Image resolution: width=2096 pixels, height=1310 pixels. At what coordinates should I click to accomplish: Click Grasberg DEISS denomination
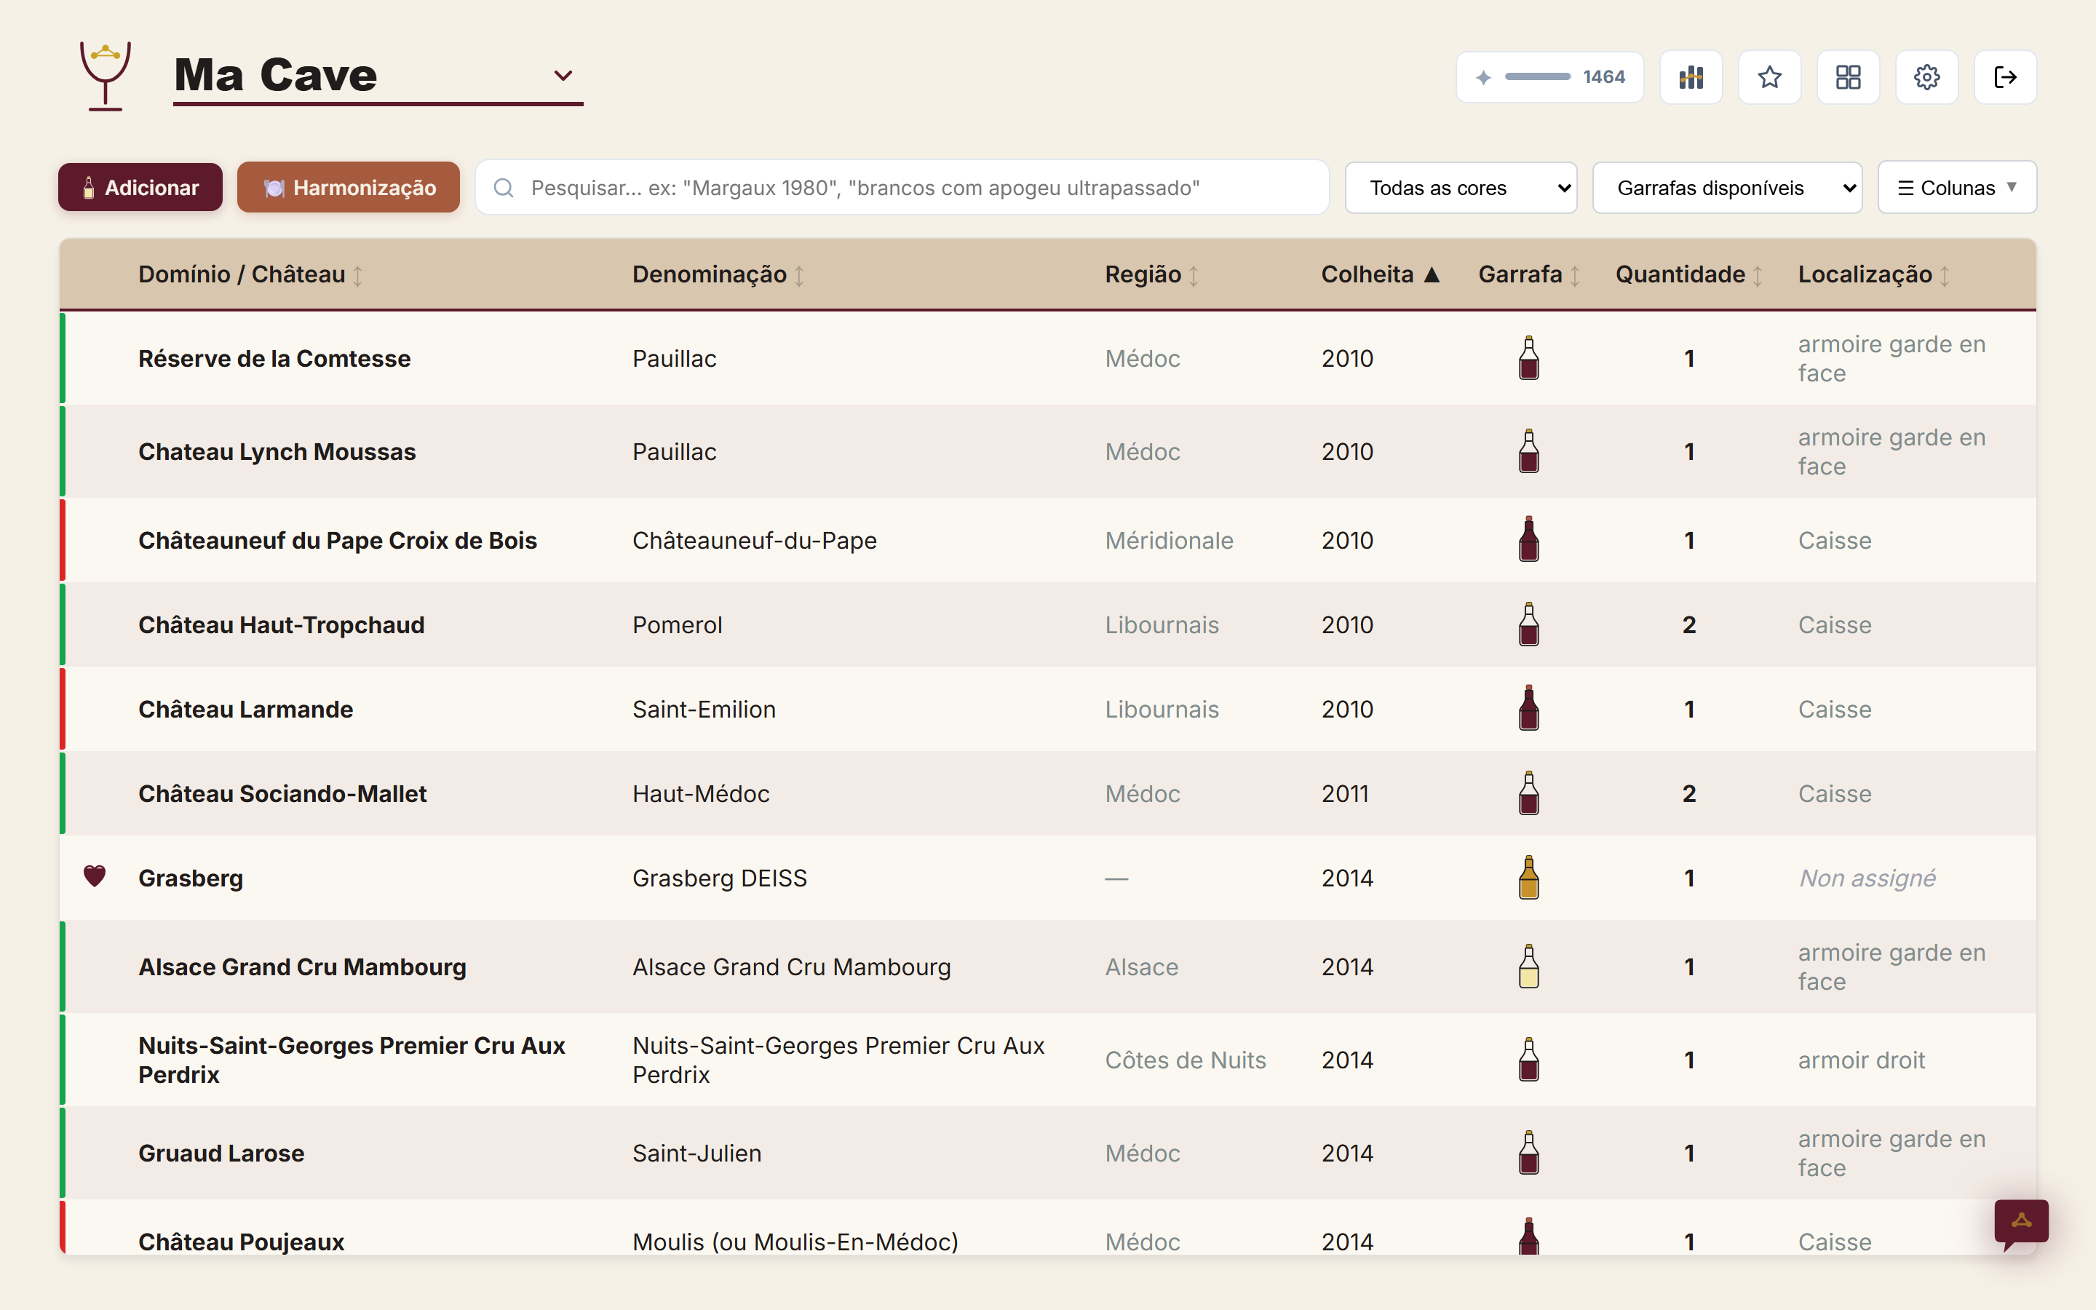tap(720, 878)
